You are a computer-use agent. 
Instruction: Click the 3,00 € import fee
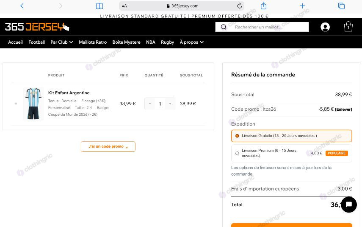coord(345,188)
